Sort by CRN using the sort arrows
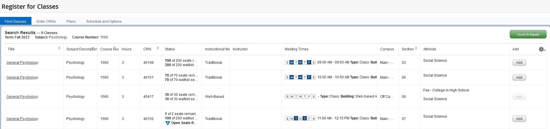Image resolution: width=550 pixels, height=129 pixels. click(158, 48)
